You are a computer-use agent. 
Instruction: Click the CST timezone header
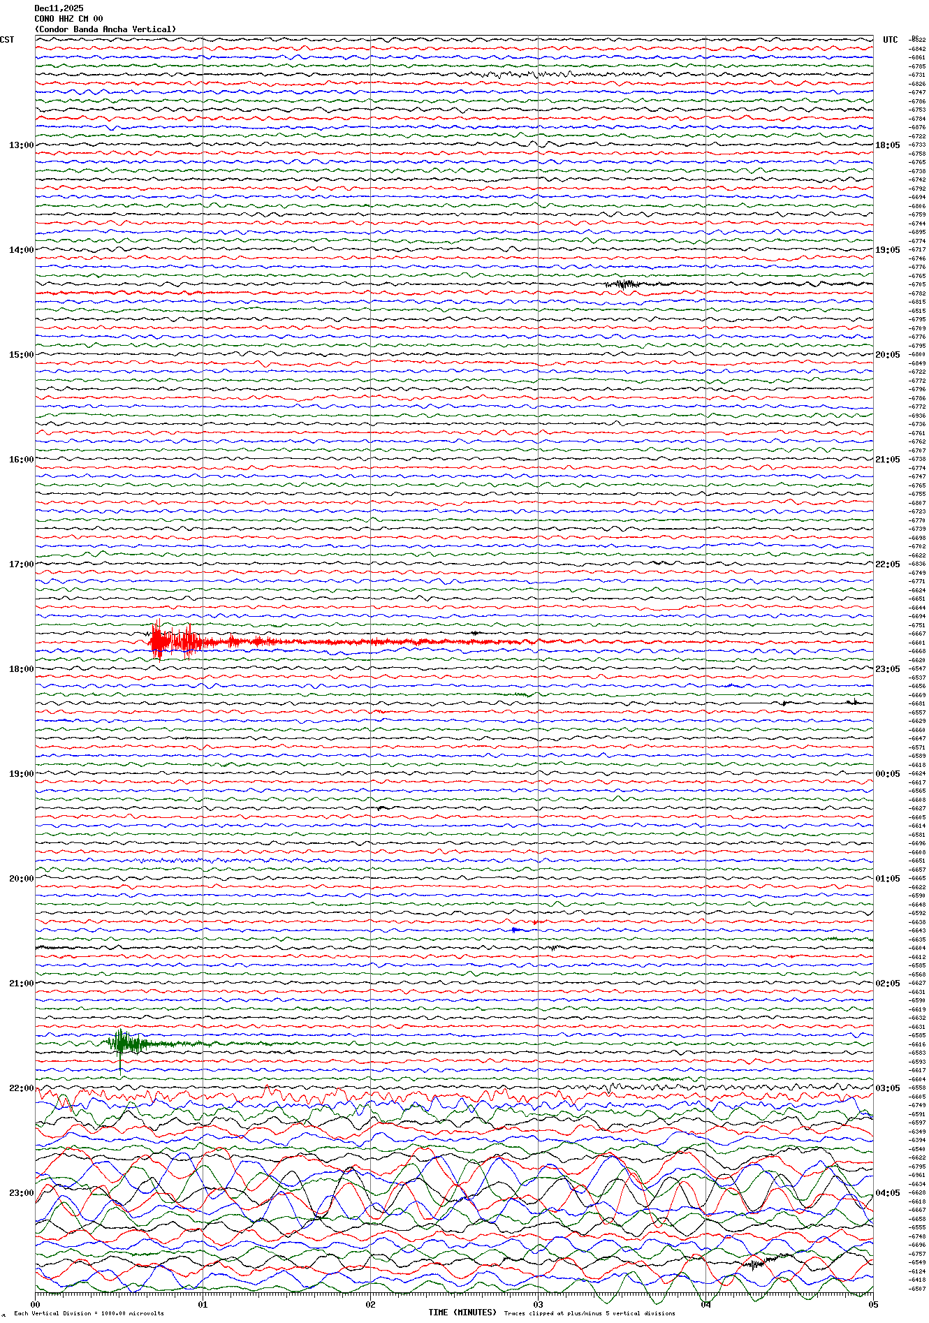[7, 40]
